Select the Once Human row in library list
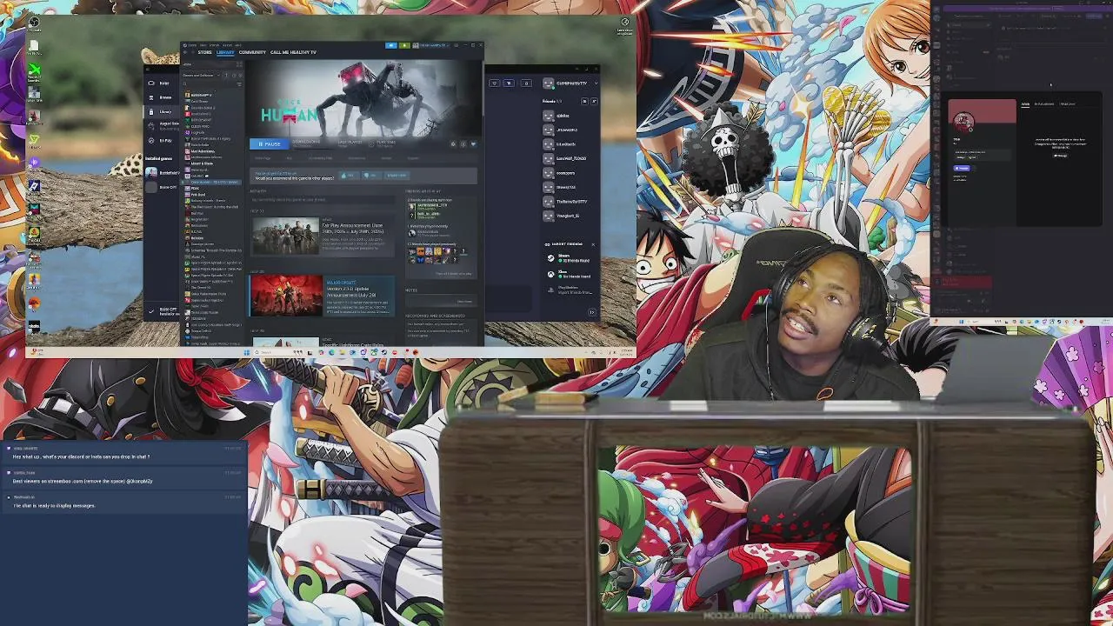The width and height of the screenshot is (1113, 626). [x=212, y=182]
